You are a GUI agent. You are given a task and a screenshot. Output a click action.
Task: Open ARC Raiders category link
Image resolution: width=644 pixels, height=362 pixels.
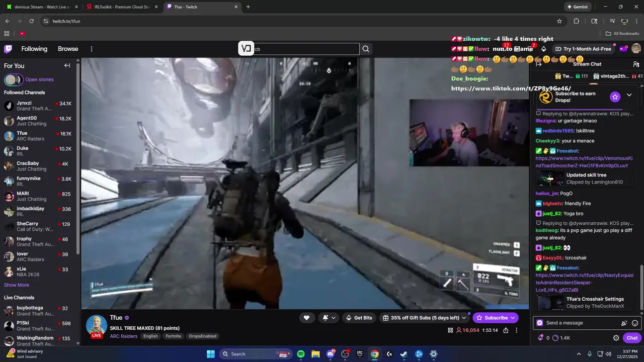tap(124, 336)
